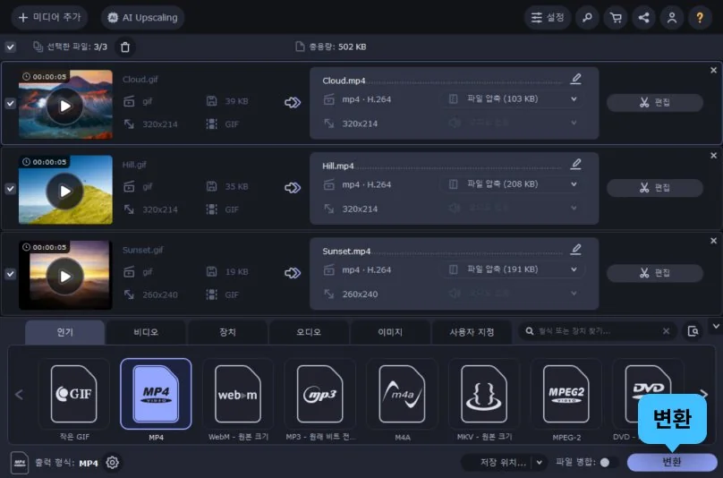
Task: Open AI Upscaling feature
Action: click(x=142, y=18)
